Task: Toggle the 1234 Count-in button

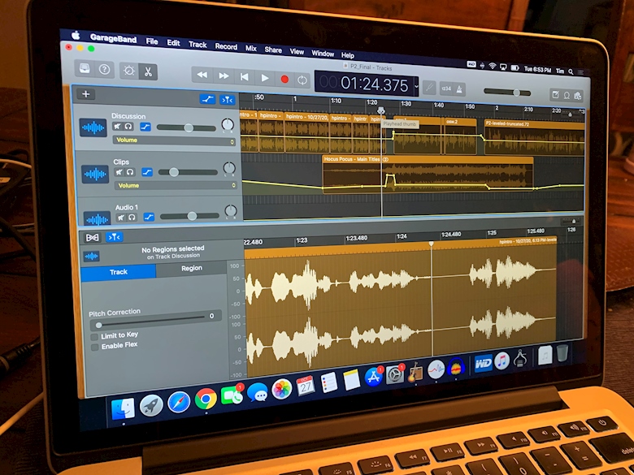Action: point(446,89)
